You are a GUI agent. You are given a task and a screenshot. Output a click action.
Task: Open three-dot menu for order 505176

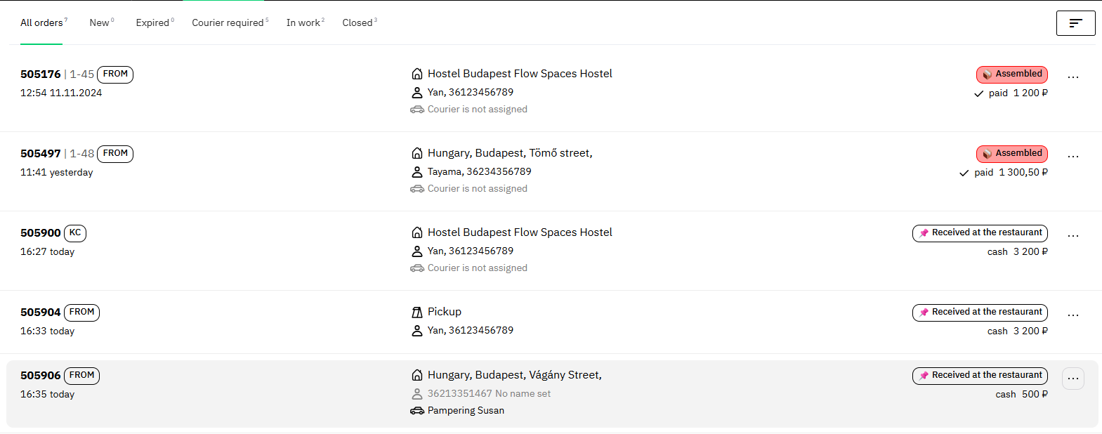pos(1073,77)
